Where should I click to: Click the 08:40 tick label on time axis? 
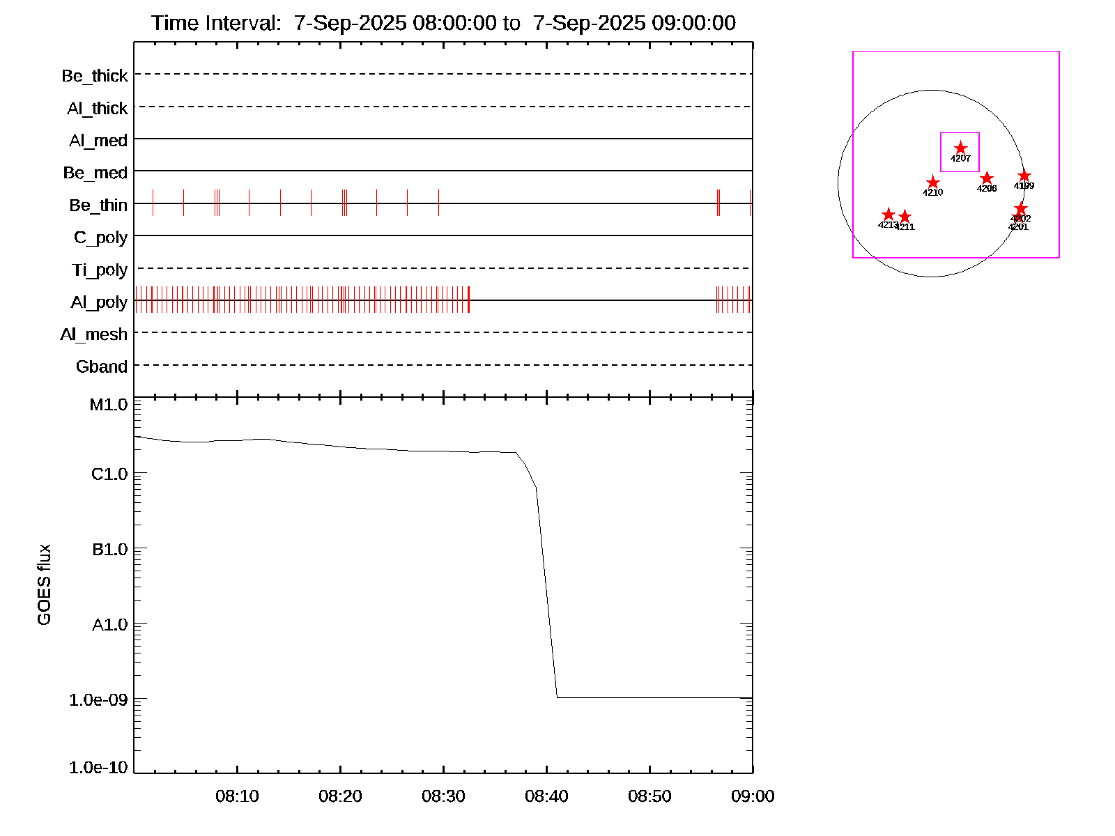[546, 796]
